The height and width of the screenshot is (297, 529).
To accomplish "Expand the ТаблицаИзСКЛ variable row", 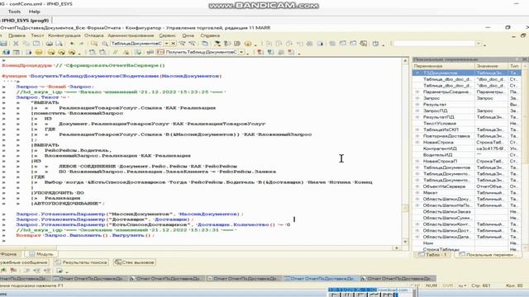I will (x=417, y=130).
